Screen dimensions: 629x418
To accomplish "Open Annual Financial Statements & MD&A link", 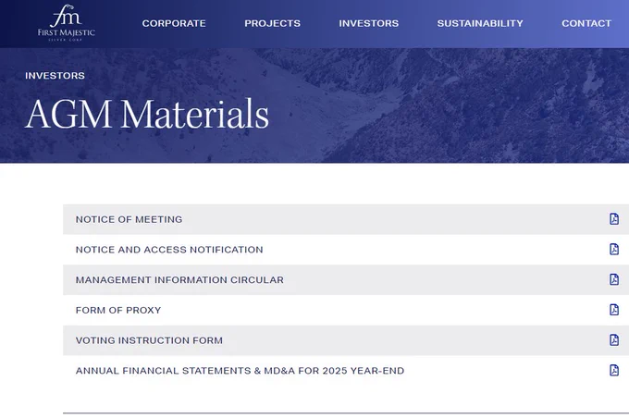I will [240, 371].
